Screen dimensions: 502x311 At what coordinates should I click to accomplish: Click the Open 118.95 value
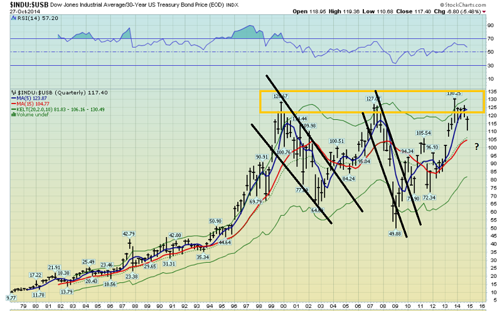pyautogui.click(x=309, y=11)
